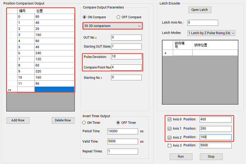246x164 pixels.
Task: Expand the Latch Modes dropdown
Action: [211, 33]
